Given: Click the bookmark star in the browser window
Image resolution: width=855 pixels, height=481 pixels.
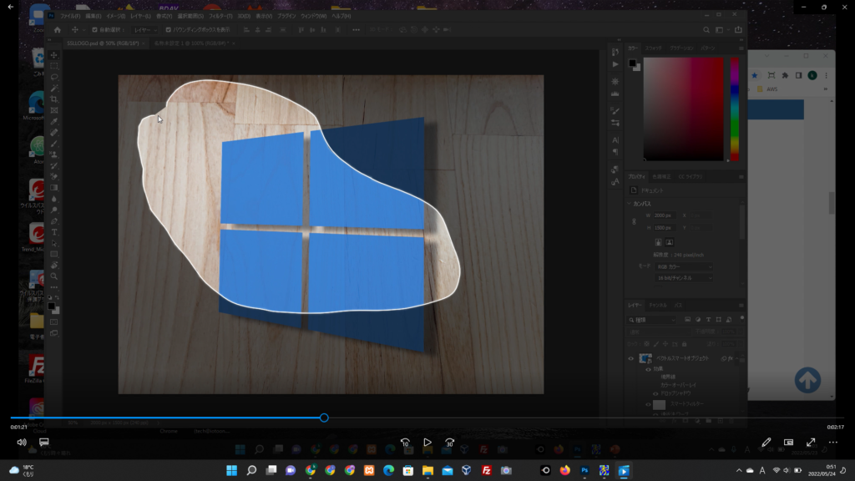Looking at the screenshot, I should pos(755,75).
